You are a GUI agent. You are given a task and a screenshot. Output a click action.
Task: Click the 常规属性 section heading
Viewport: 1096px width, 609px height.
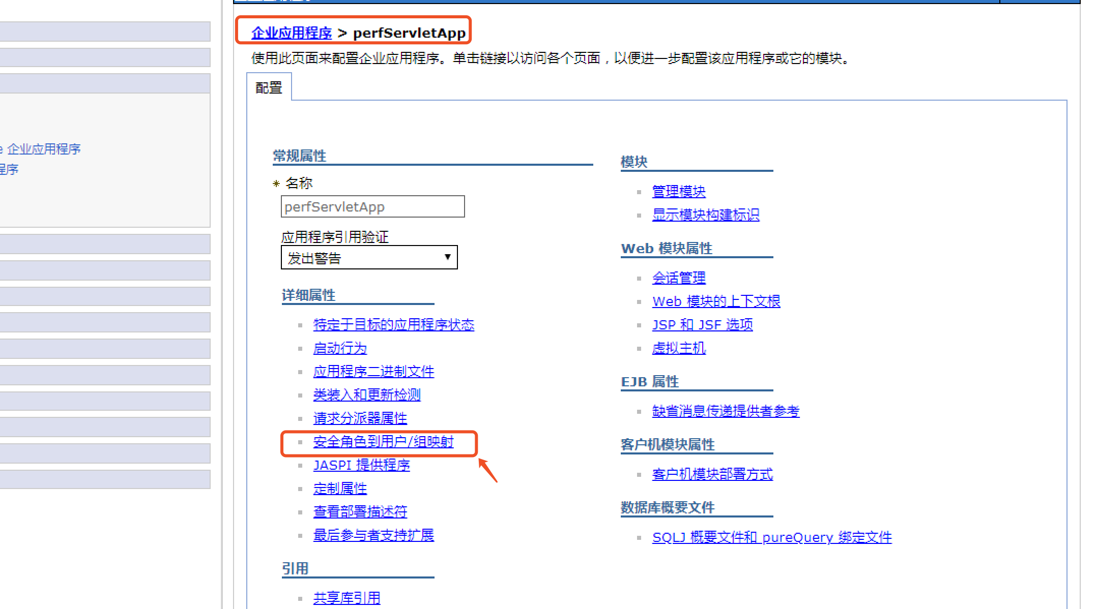click(x=299, y=156)
